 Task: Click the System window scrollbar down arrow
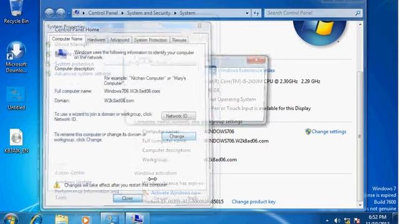(360, 205)
